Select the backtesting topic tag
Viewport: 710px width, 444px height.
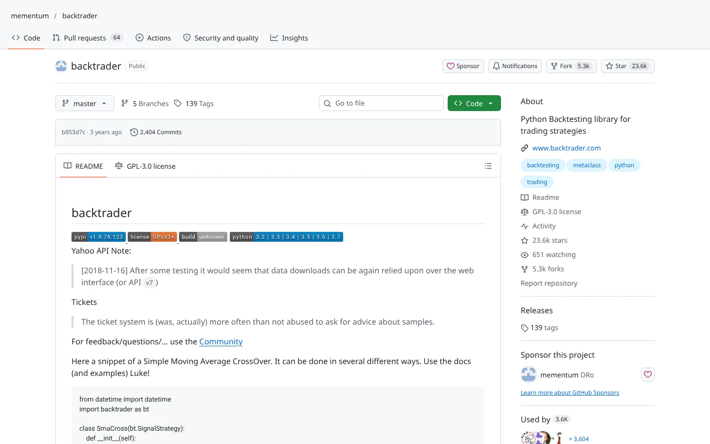coord(543,165)
